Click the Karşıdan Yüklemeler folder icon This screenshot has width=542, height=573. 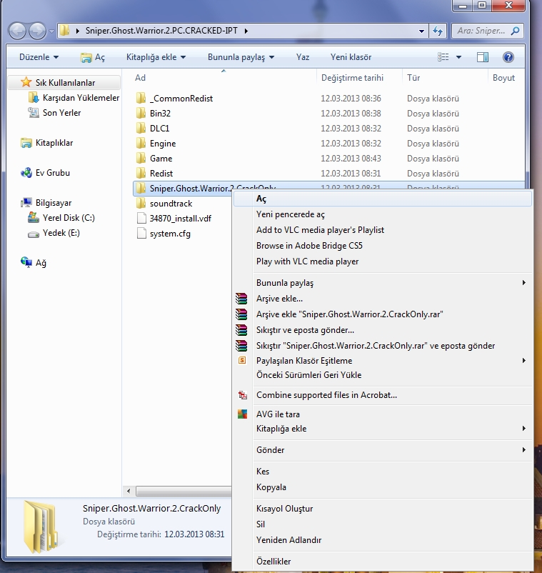pyautogui.click(x=34, y=98)
